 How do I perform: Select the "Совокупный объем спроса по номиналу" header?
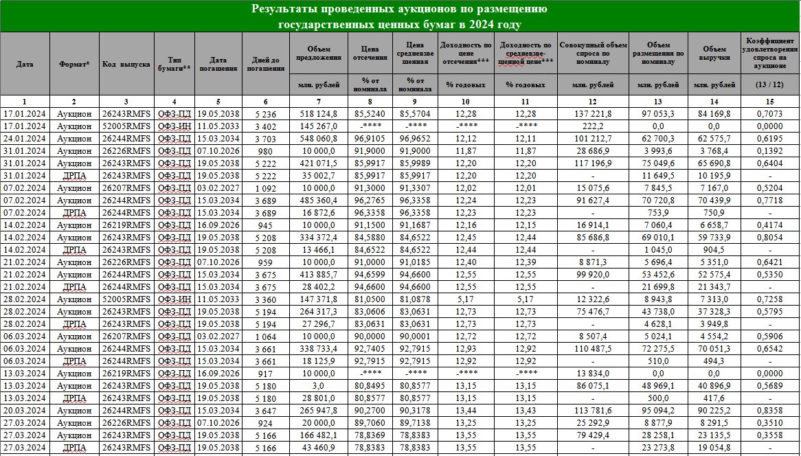tap(593, 53)
